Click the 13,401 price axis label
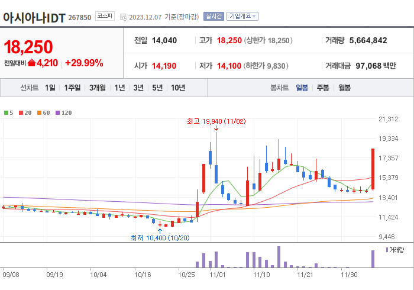This screenshot has height=290, width=414. (x=389, y=198)
